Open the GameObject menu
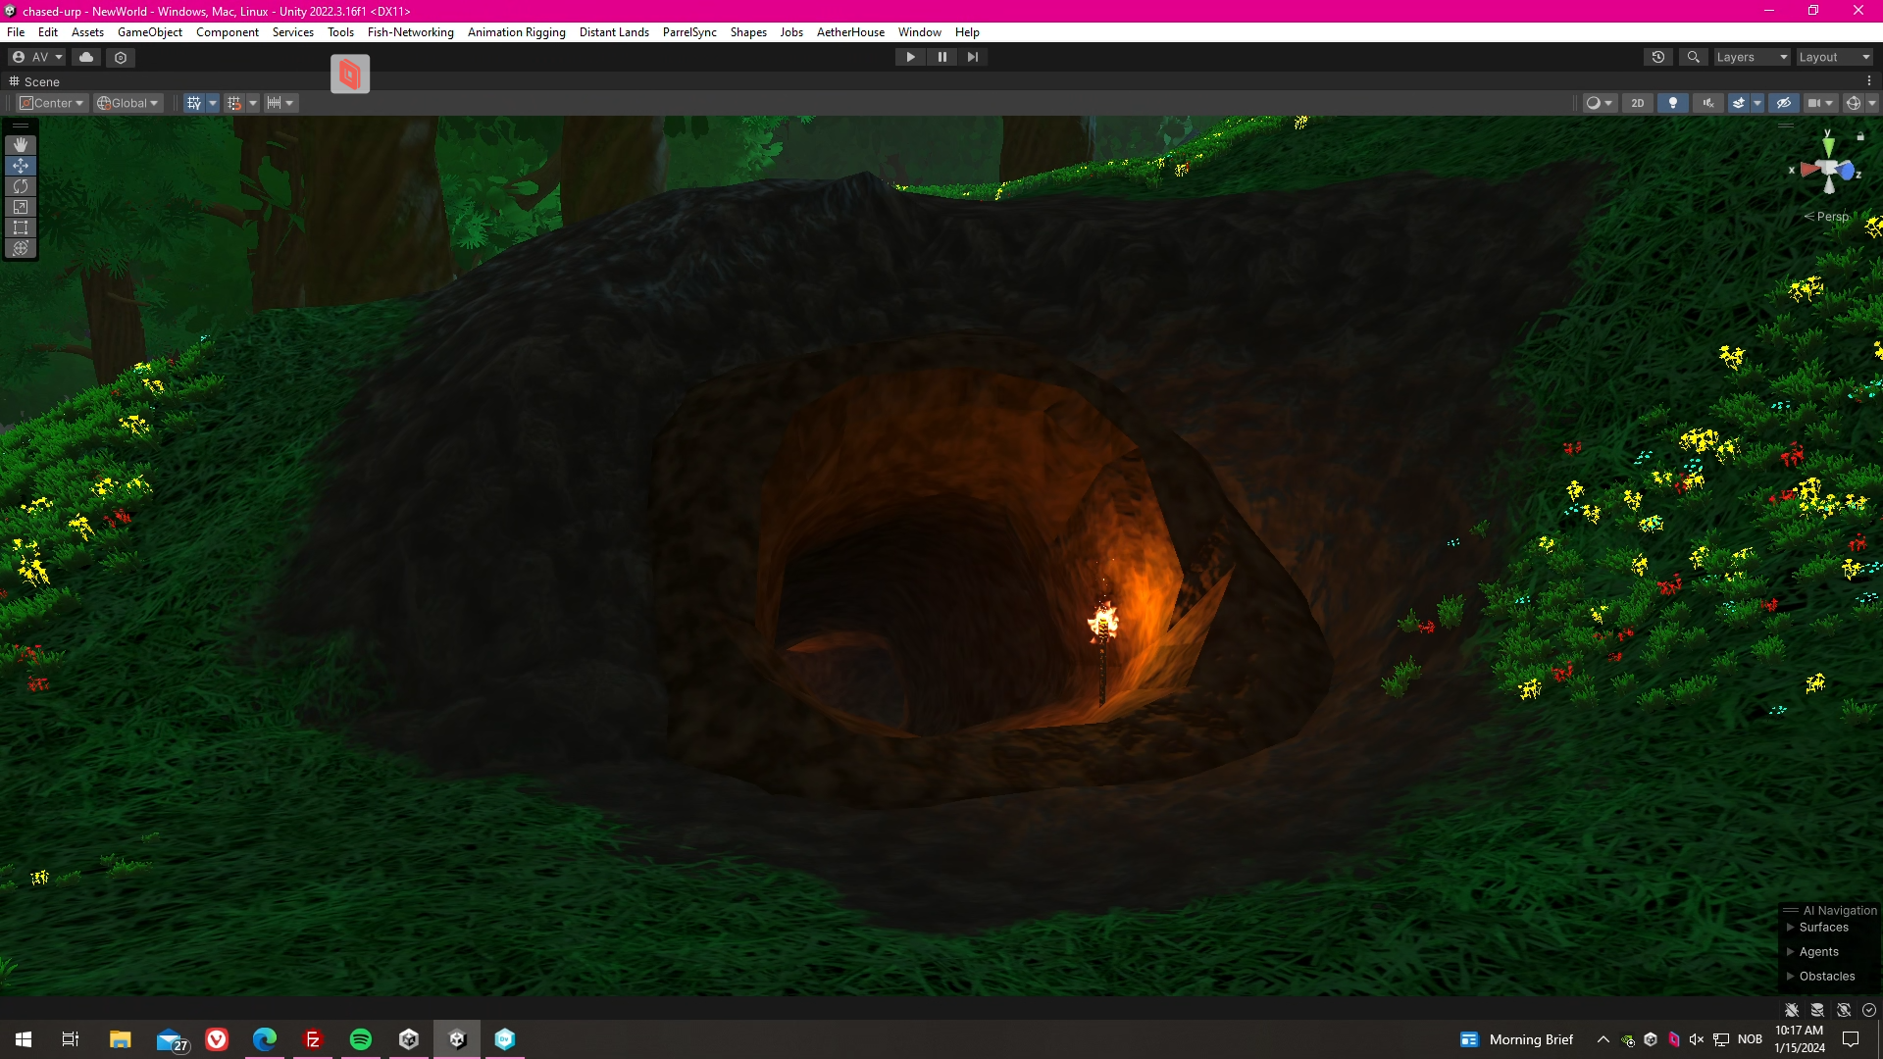 [x=149, y=32]
